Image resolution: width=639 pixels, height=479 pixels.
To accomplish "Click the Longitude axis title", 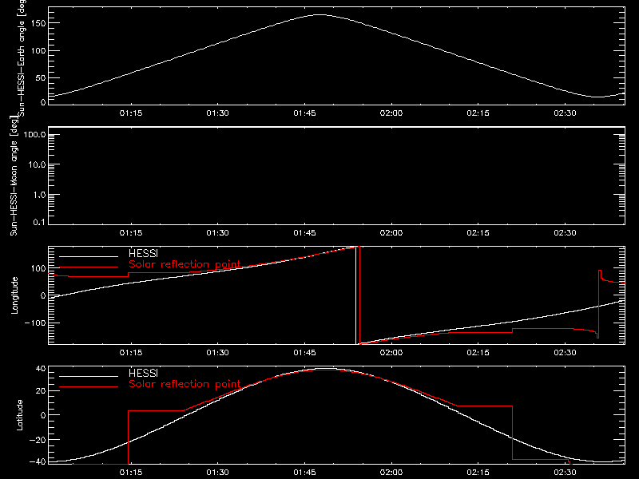I will coord(14,295).
